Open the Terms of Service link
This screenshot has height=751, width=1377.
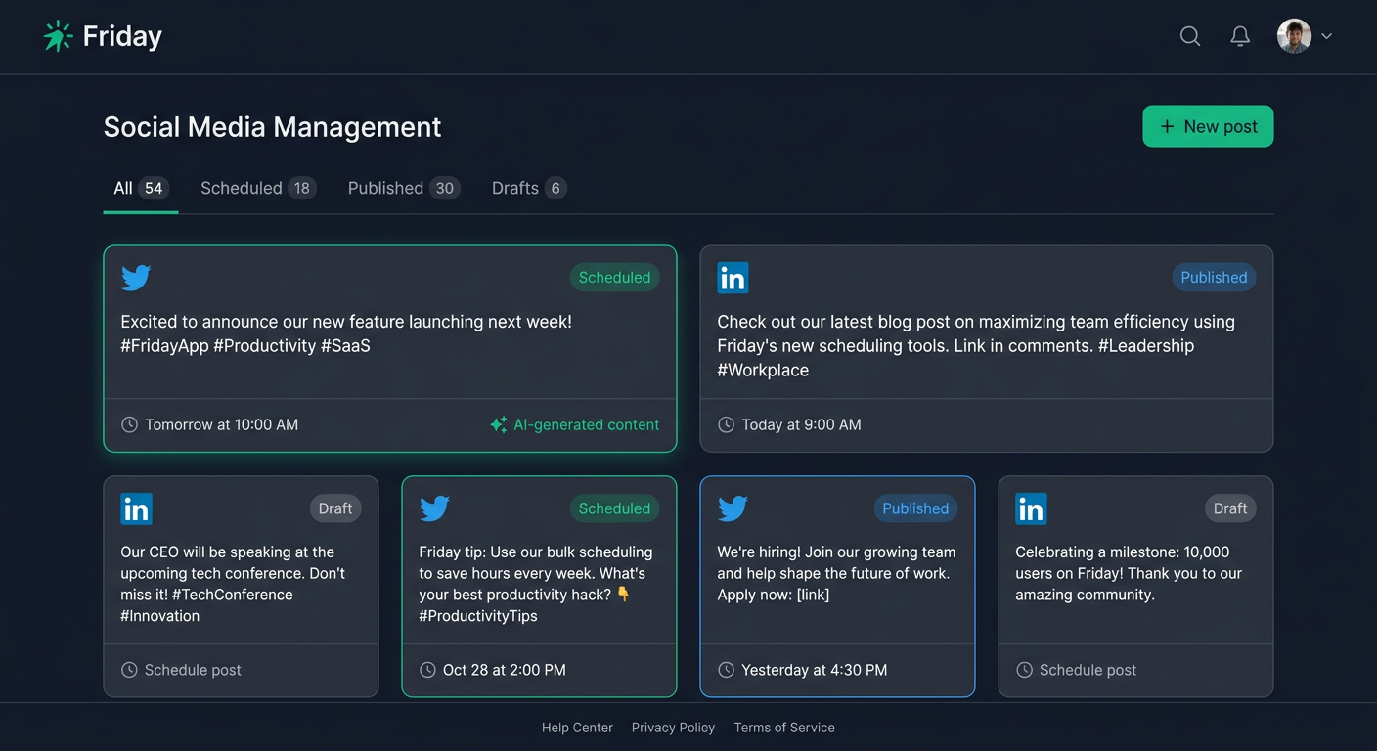pos(784,728)
